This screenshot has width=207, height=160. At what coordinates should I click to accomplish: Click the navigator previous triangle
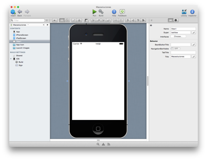pos(43,25)
